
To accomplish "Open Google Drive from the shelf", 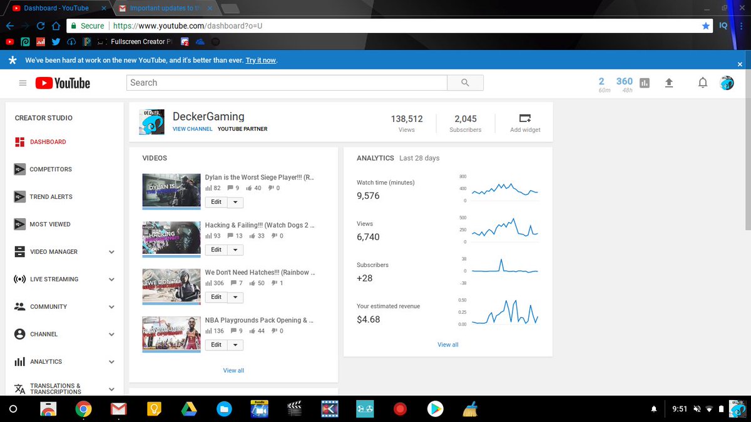I will (x=189, y=409).
